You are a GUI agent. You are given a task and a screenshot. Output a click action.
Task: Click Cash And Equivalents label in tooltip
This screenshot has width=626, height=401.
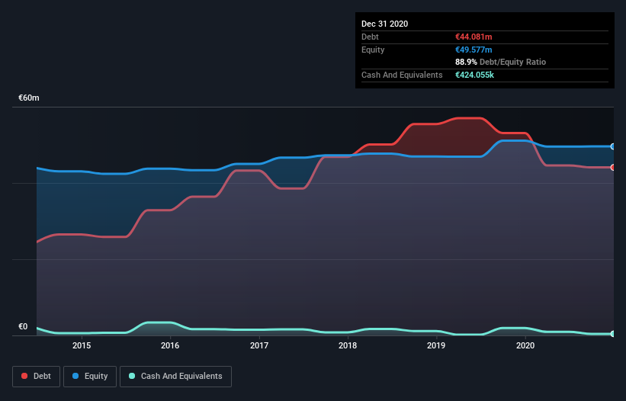pos(402,75)
